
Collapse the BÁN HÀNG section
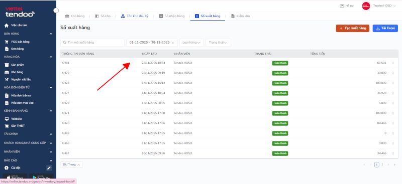[51, 34]
